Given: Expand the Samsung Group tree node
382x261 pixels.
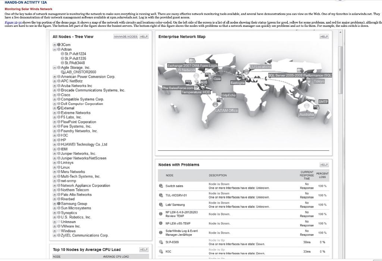Looking at the screenshot, I should 54,204.
